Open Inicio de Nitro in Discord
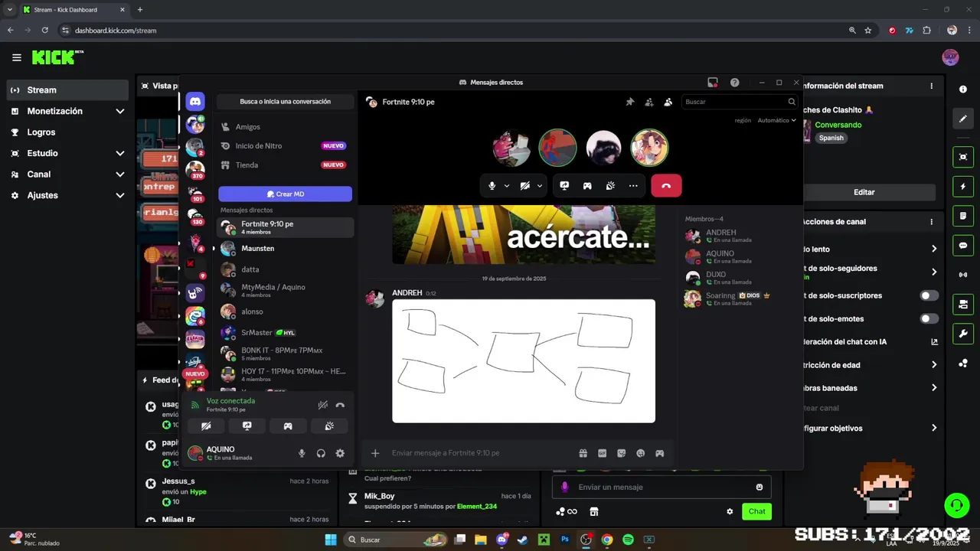Screen dimensions: 980x551 (286, 145)
